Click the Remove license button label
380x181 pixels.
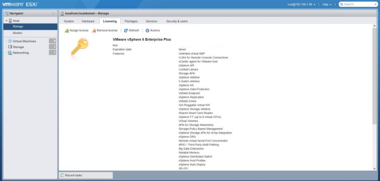107,30
